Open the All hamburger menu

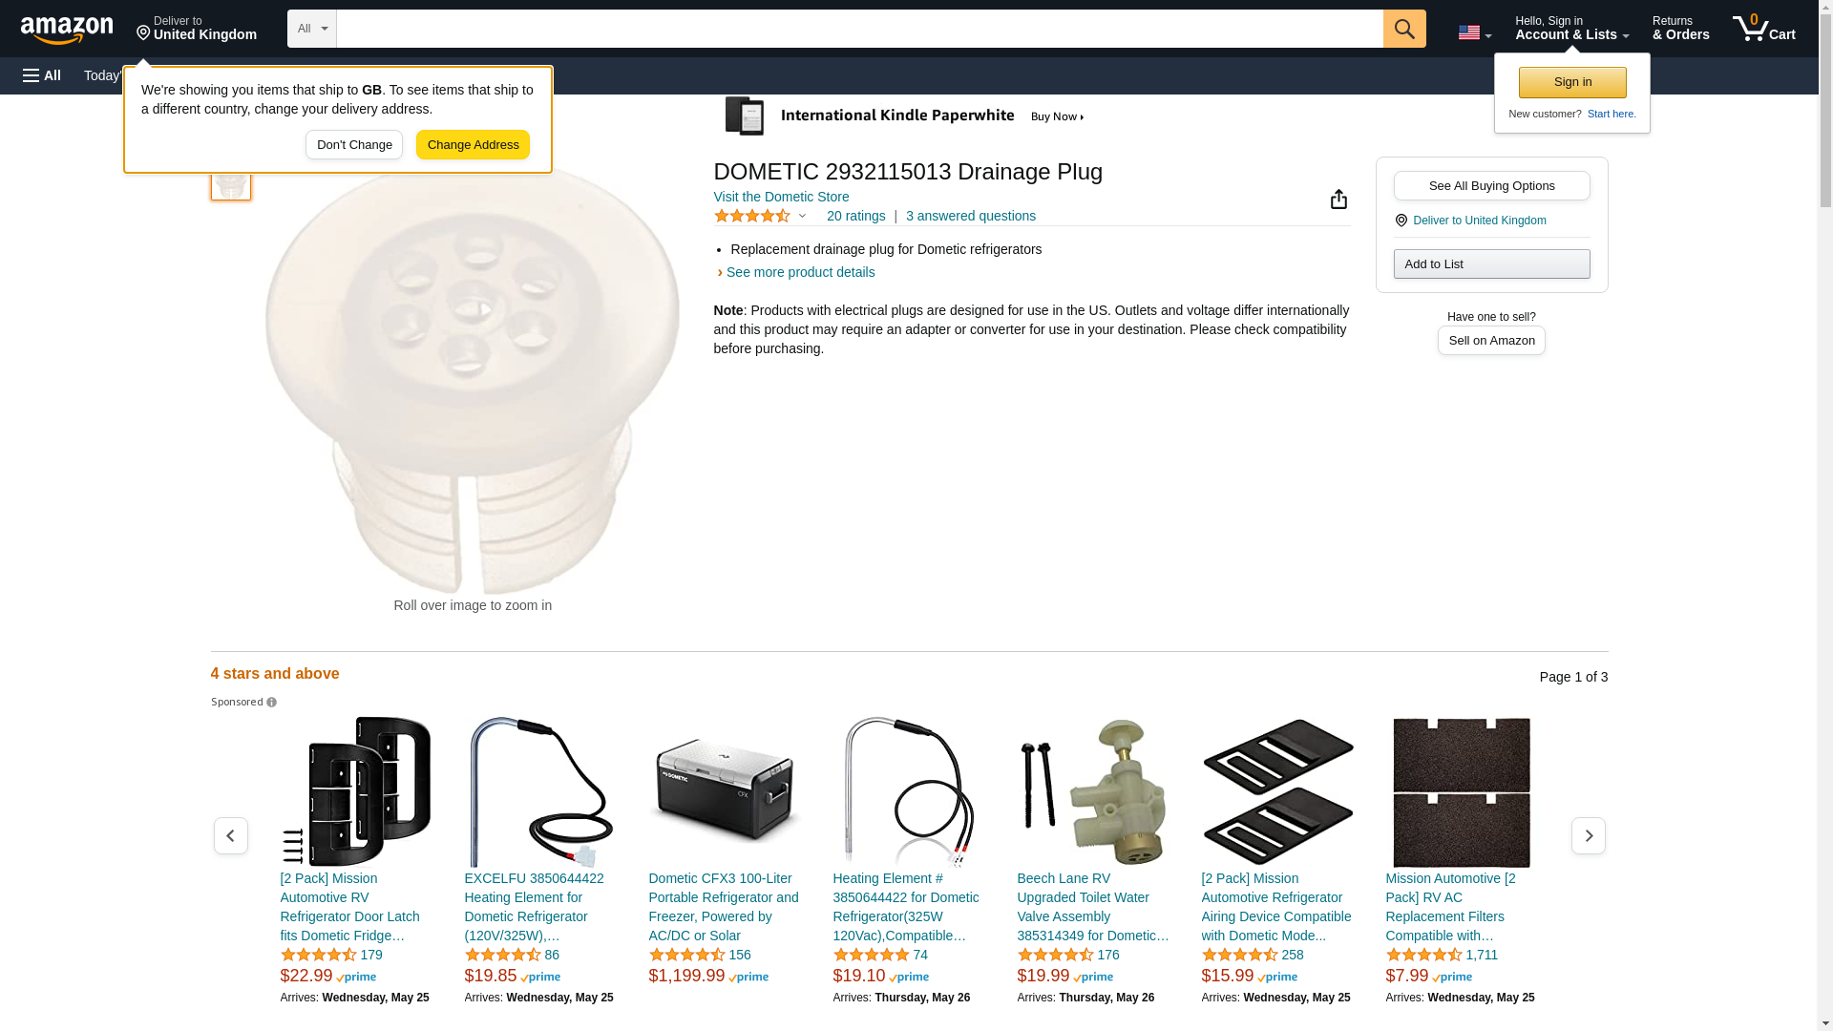(42, 75)
